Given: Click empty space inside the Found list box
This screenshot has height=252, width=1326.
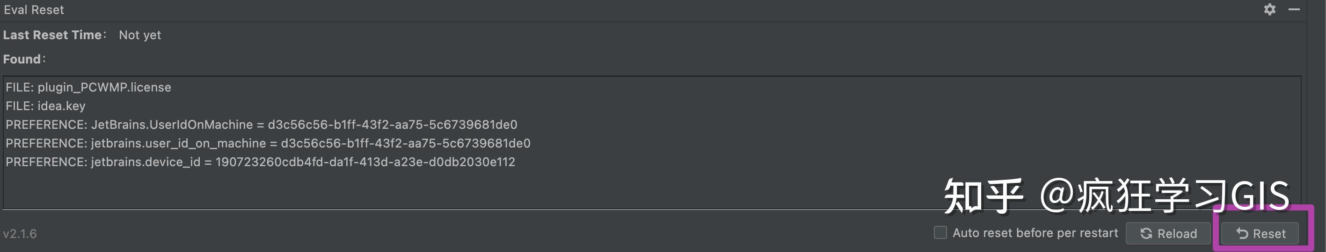Looking at the screenshot, I should click(x=463, y=187).
